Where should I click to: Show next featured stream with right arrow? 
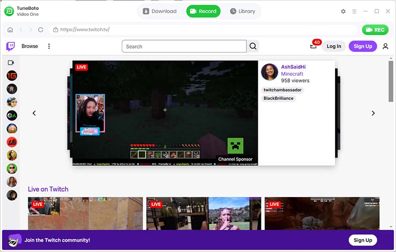(373, 113)
